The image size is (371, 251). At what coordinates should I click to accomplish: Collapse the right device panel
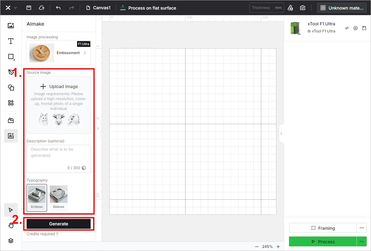click(x=281, y=133)
